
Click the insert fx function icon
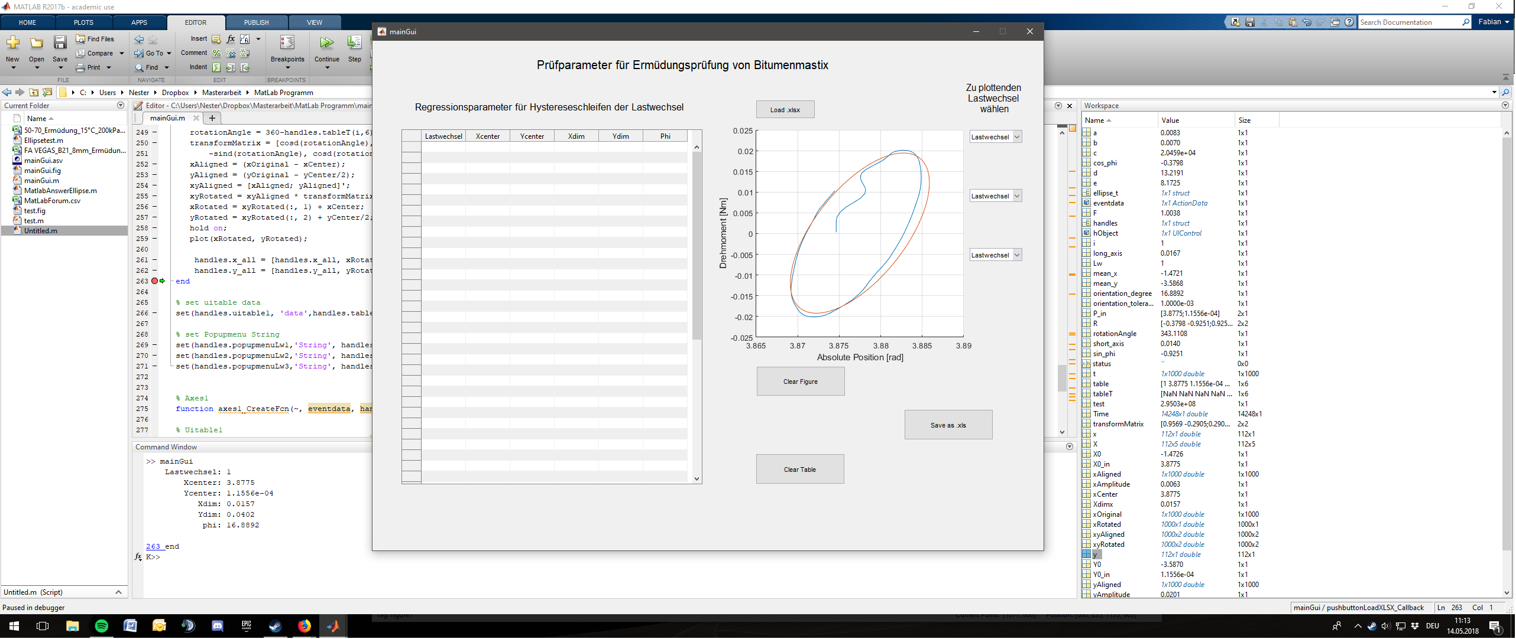(231, 39)
